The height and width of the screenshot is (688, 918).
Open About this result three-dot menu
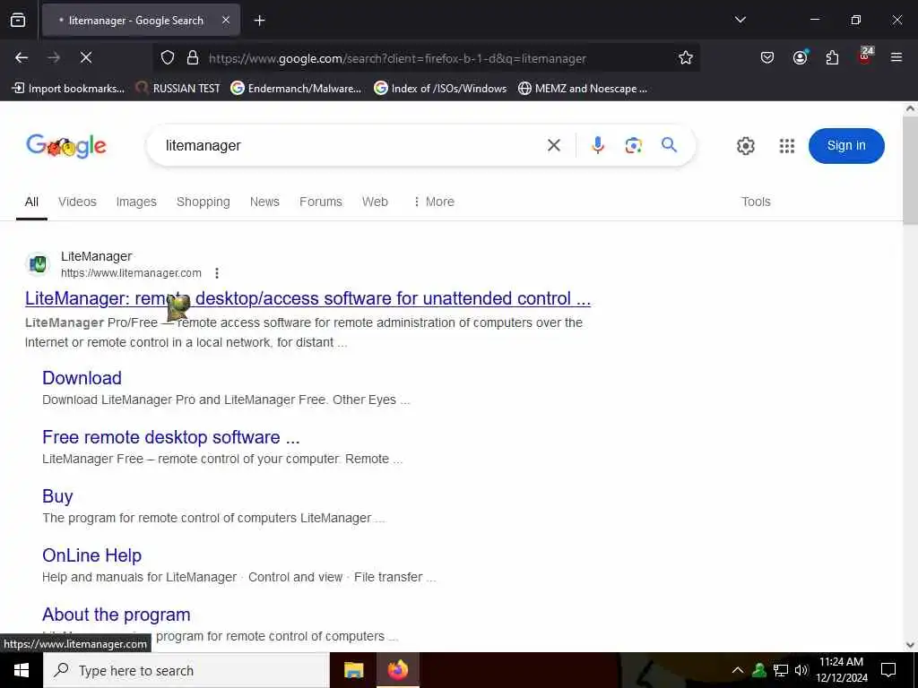click(x=217, y=273)
